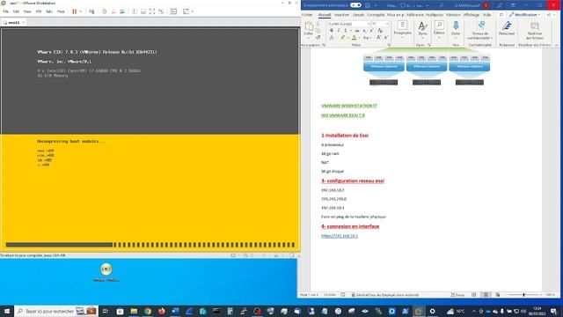Open the Word search magnifier in title bar
The width and height of the screenshot is (563, 317).
pos(442,5)
